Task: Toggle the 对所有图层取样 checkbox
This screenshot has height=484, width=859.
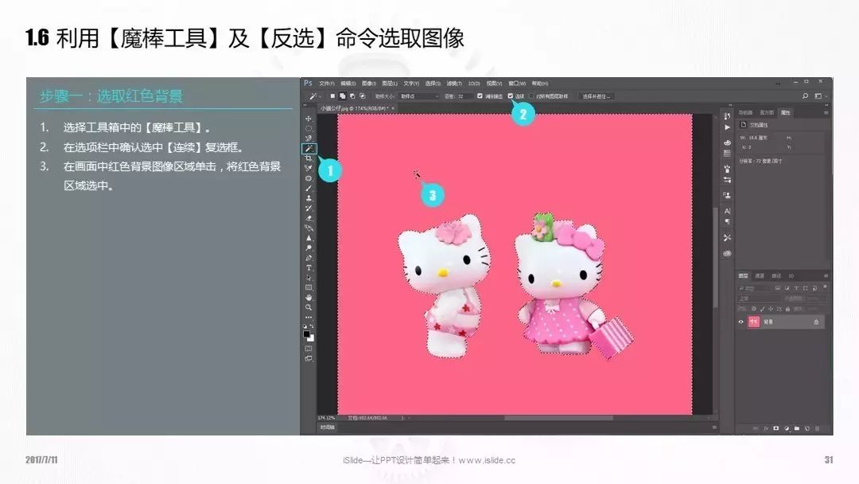Action: tap(531, 96)
